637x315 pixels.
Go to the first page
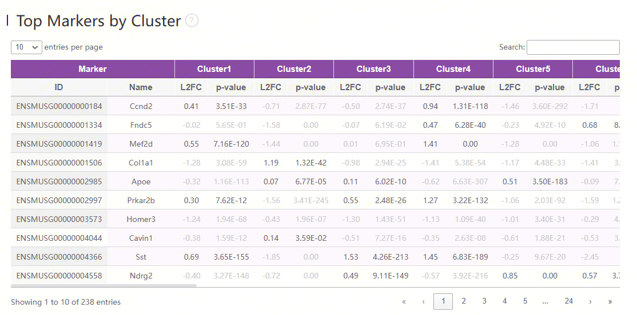(404, 301)
